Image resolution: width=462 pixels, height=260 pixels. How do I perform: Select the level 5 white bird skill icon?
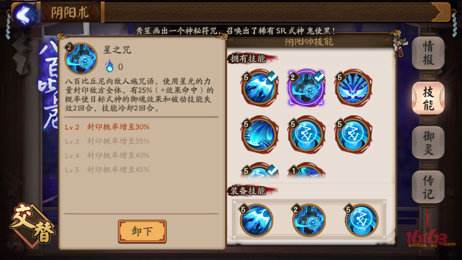click(259, 88)
